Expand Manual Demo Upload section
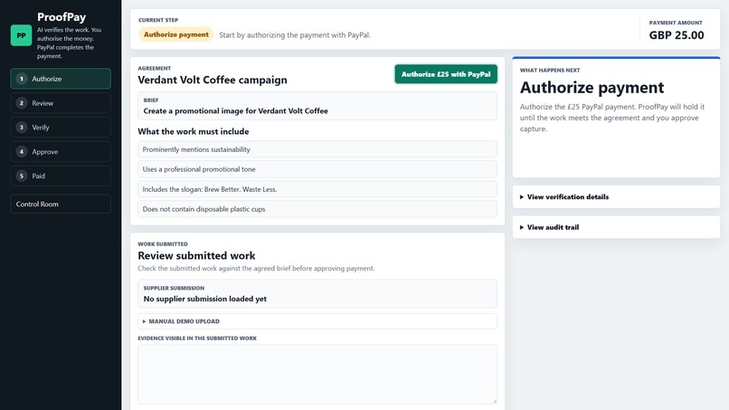Screen dimensions: 729x410 [317, 321]
